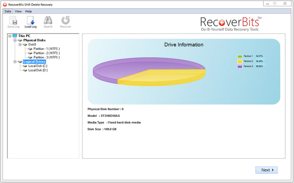Open the View menu
This screenshot has height=183, width=294.
(18, 11)
